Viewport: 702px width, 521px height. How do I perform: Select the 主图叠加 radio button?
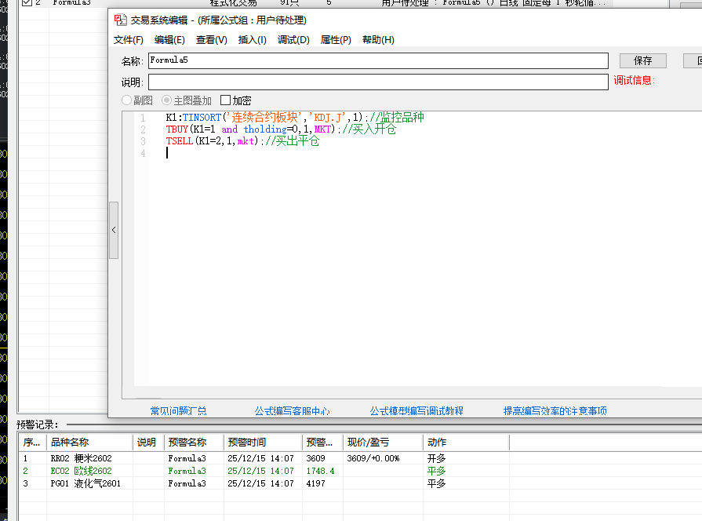(x=166, y=100)
